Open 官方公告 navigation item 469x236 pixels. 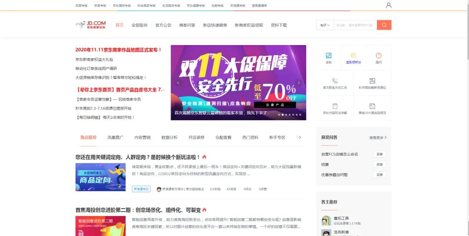(x=163, y=25)
